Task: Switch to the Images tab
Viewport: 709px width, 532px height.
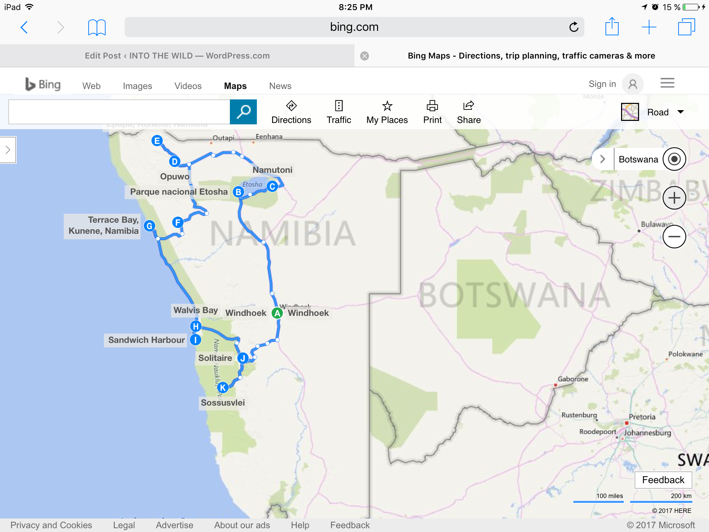Action: (x=137, y=86)
